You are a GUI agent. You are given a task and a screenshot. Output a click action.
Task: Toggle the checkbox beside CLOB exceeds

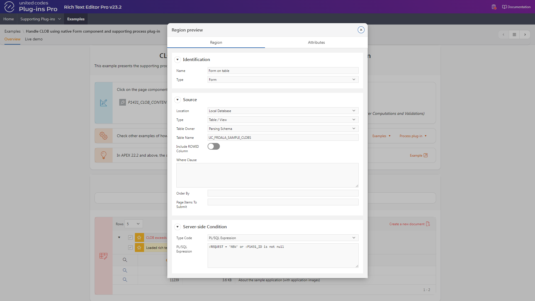pyautogui.click(x=130, y=237)
